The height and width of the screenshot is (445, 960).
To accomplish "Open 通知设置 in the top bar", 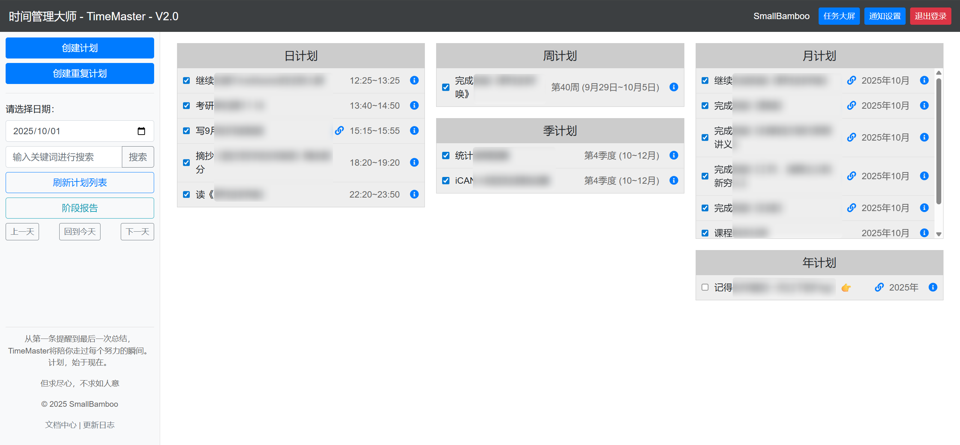I will (885, 16).
